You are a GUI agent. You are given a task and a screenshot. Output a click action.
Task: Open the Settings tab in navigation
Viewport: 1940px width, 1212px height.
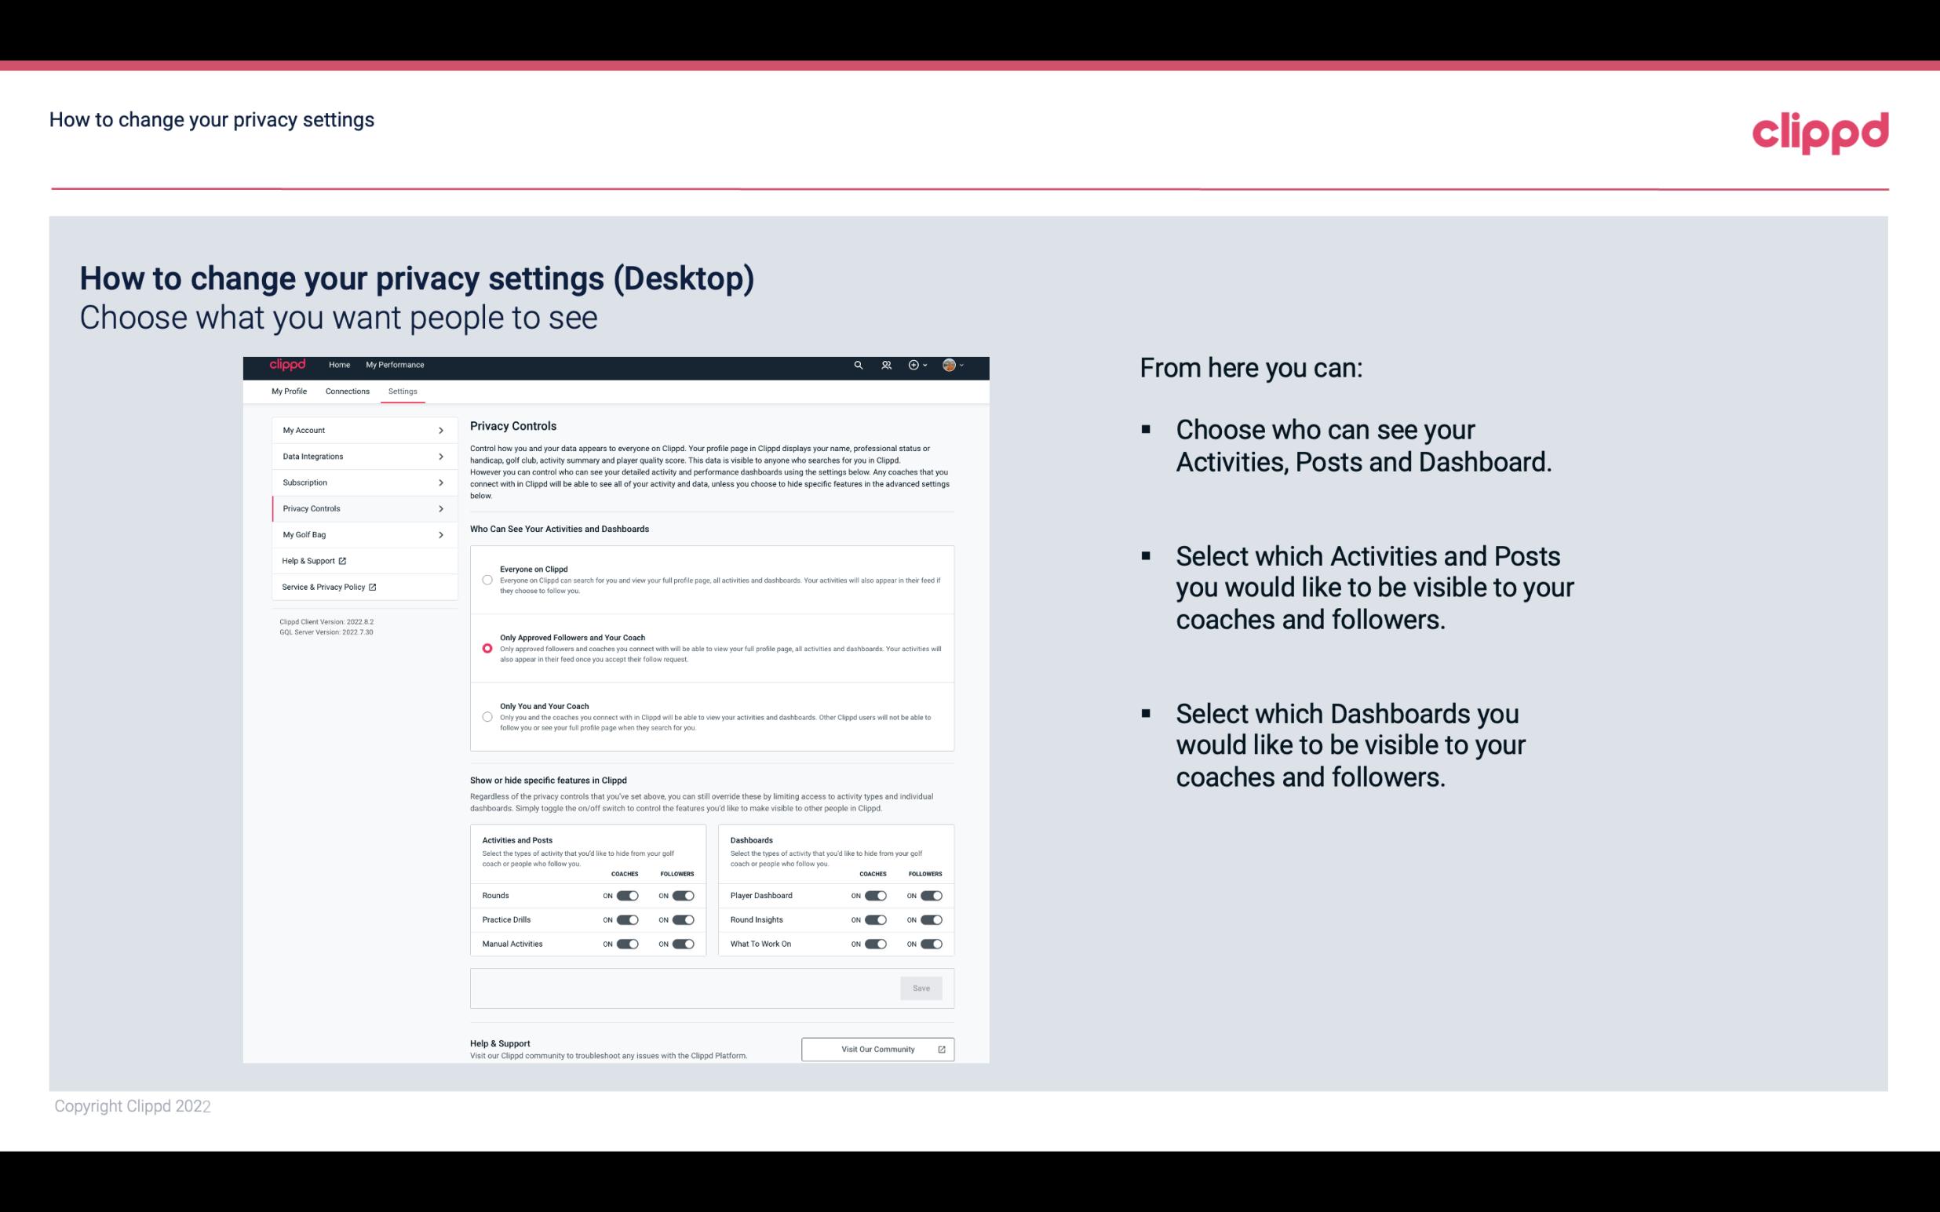pos(403,391)
